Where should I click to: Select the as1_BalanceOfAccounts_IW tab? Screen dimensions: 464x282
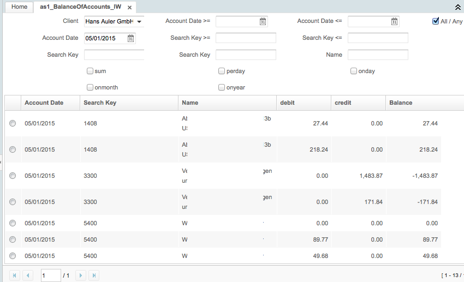tap(80, 7)
